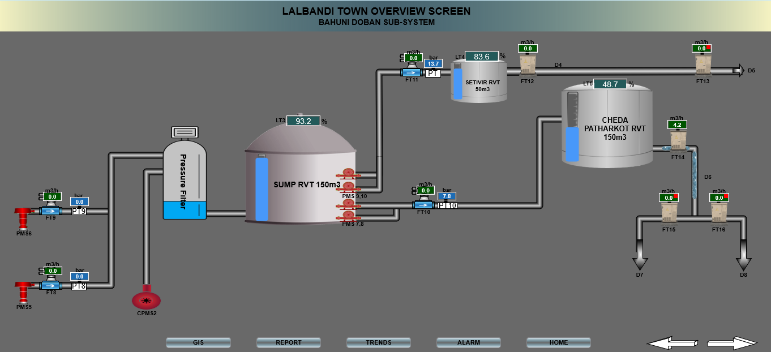Select the FT14 flow transmitter icon

[x=678, y=140]
